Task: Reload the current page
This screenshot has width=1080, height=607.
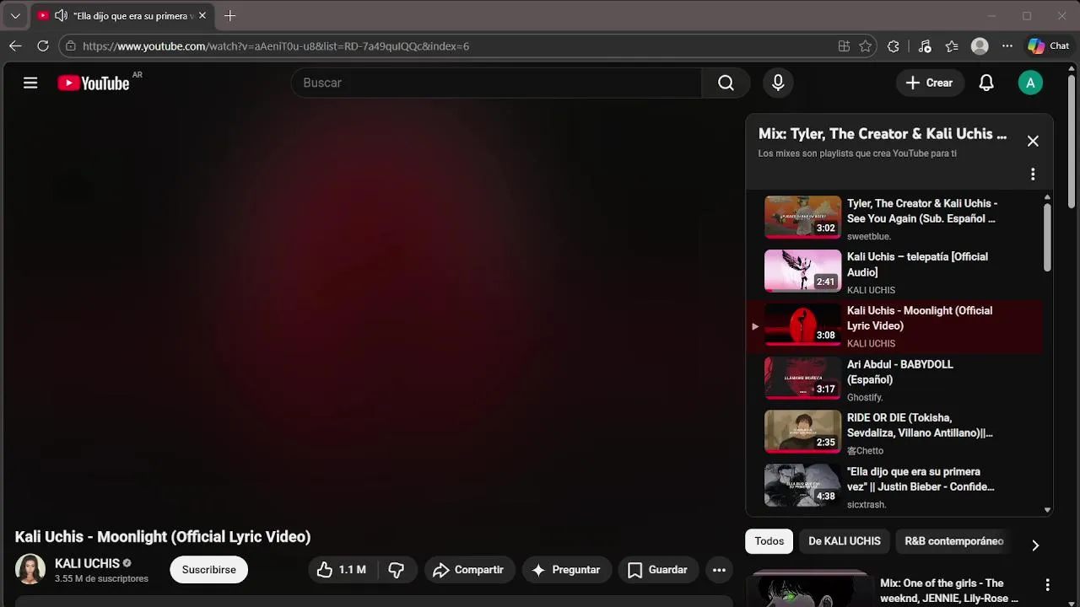Action: click(x=43, y=46)
